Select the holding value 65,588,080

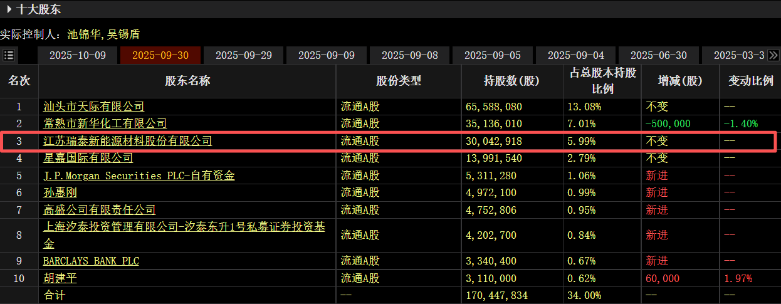[494, 107]
